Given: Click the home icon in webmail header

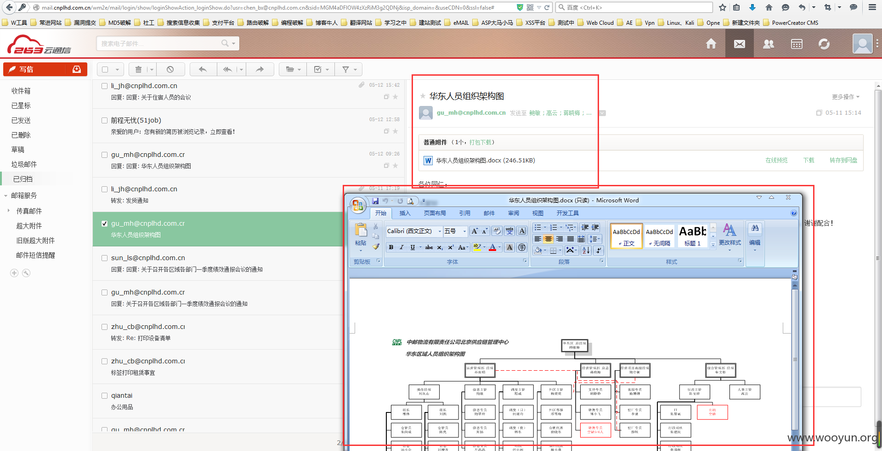Looking at the screenshot, I should tap(711, 44).
